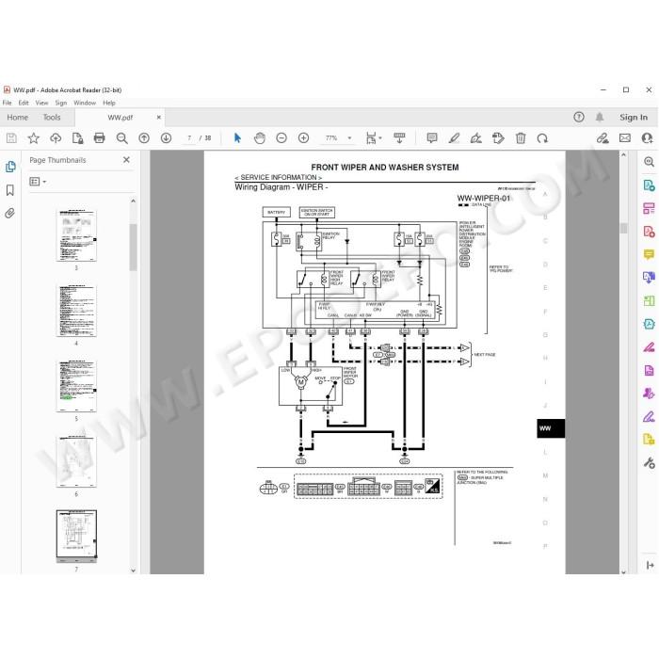Click the Sign In button

634,118
